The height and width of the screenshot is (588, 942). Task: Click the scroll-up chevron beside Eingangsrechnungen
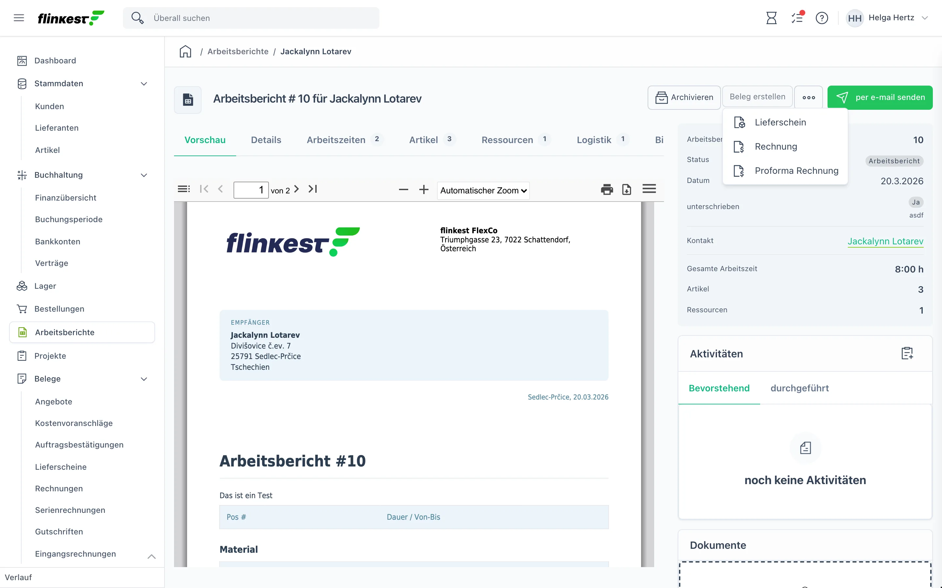point(151,557)
